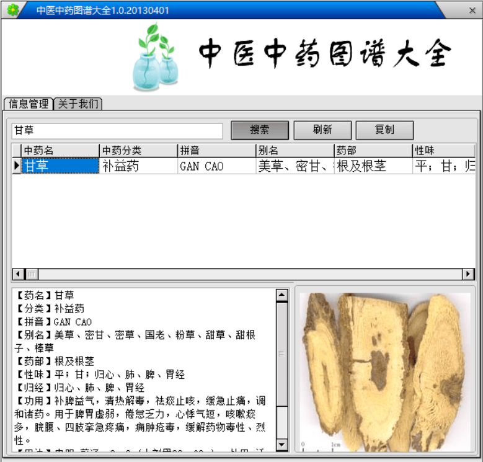
Task: Click the 【药部】根及根茎 line in details
Action: [x=55, y=362]
